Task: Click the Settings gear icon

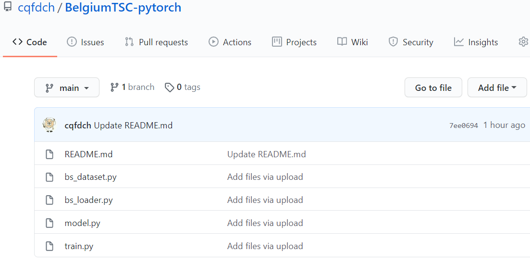Action: point(523,42)
